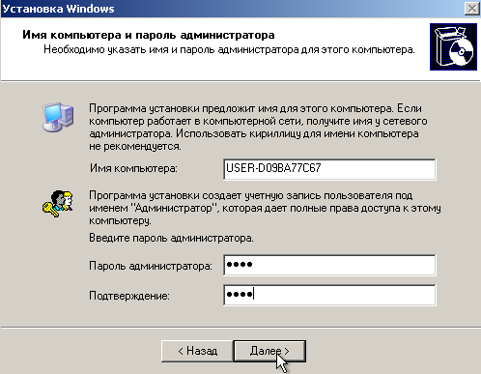
Task: Click the Установка Windows title bar text
Action: tap(58, 9)
